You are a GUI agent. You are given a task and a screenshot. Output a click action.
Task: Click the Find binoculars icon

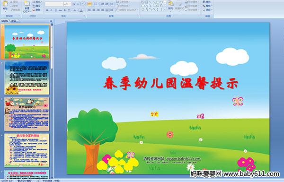click(x=207, y=2)
